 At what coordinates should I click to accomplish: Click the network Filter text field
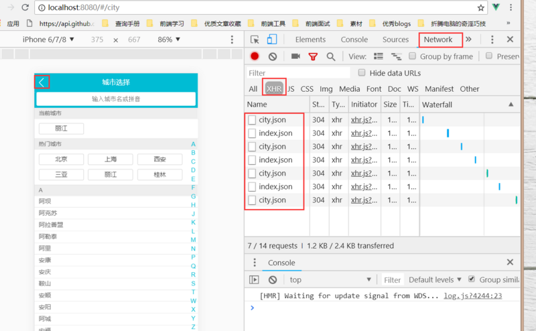point(298,73)
